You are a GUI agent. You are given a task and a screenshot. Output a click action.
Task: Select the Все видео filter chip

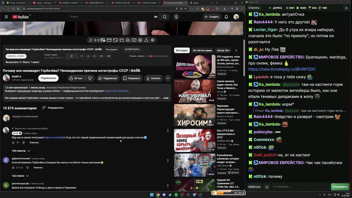click(182, 50)
